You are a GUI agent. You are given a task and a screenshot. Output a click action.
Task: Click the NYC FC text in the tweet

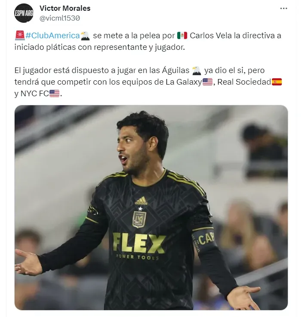click(x=34, y=94)
